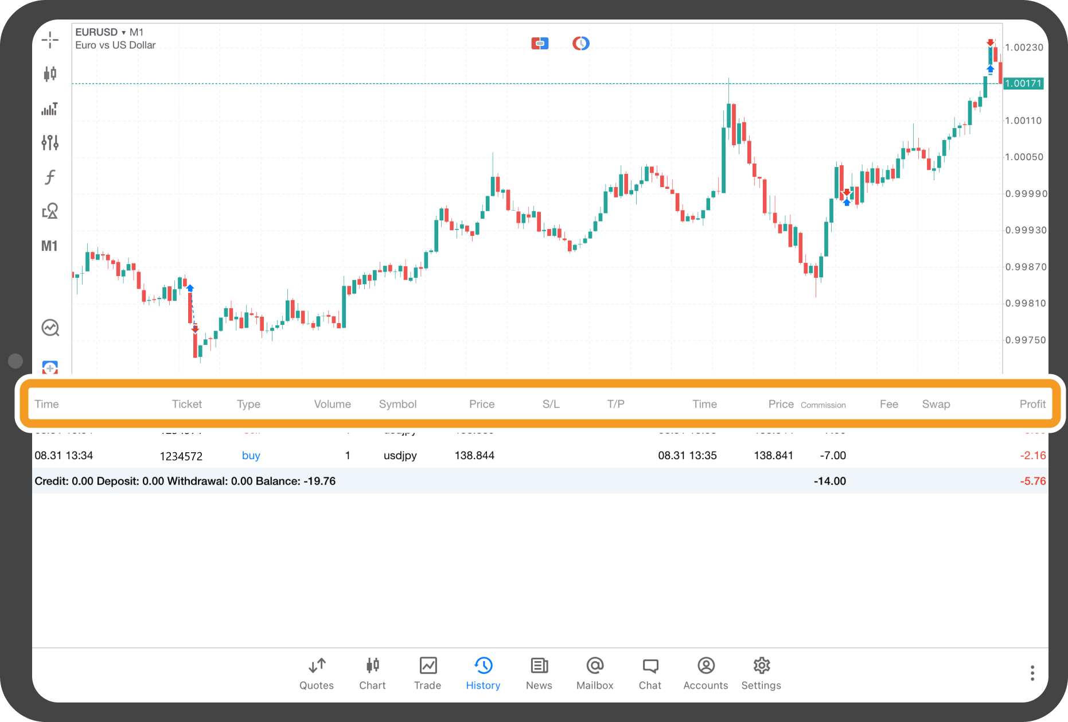1068x722 pixels.
Task: Open chart settings sliders icon
Action: 50,142
